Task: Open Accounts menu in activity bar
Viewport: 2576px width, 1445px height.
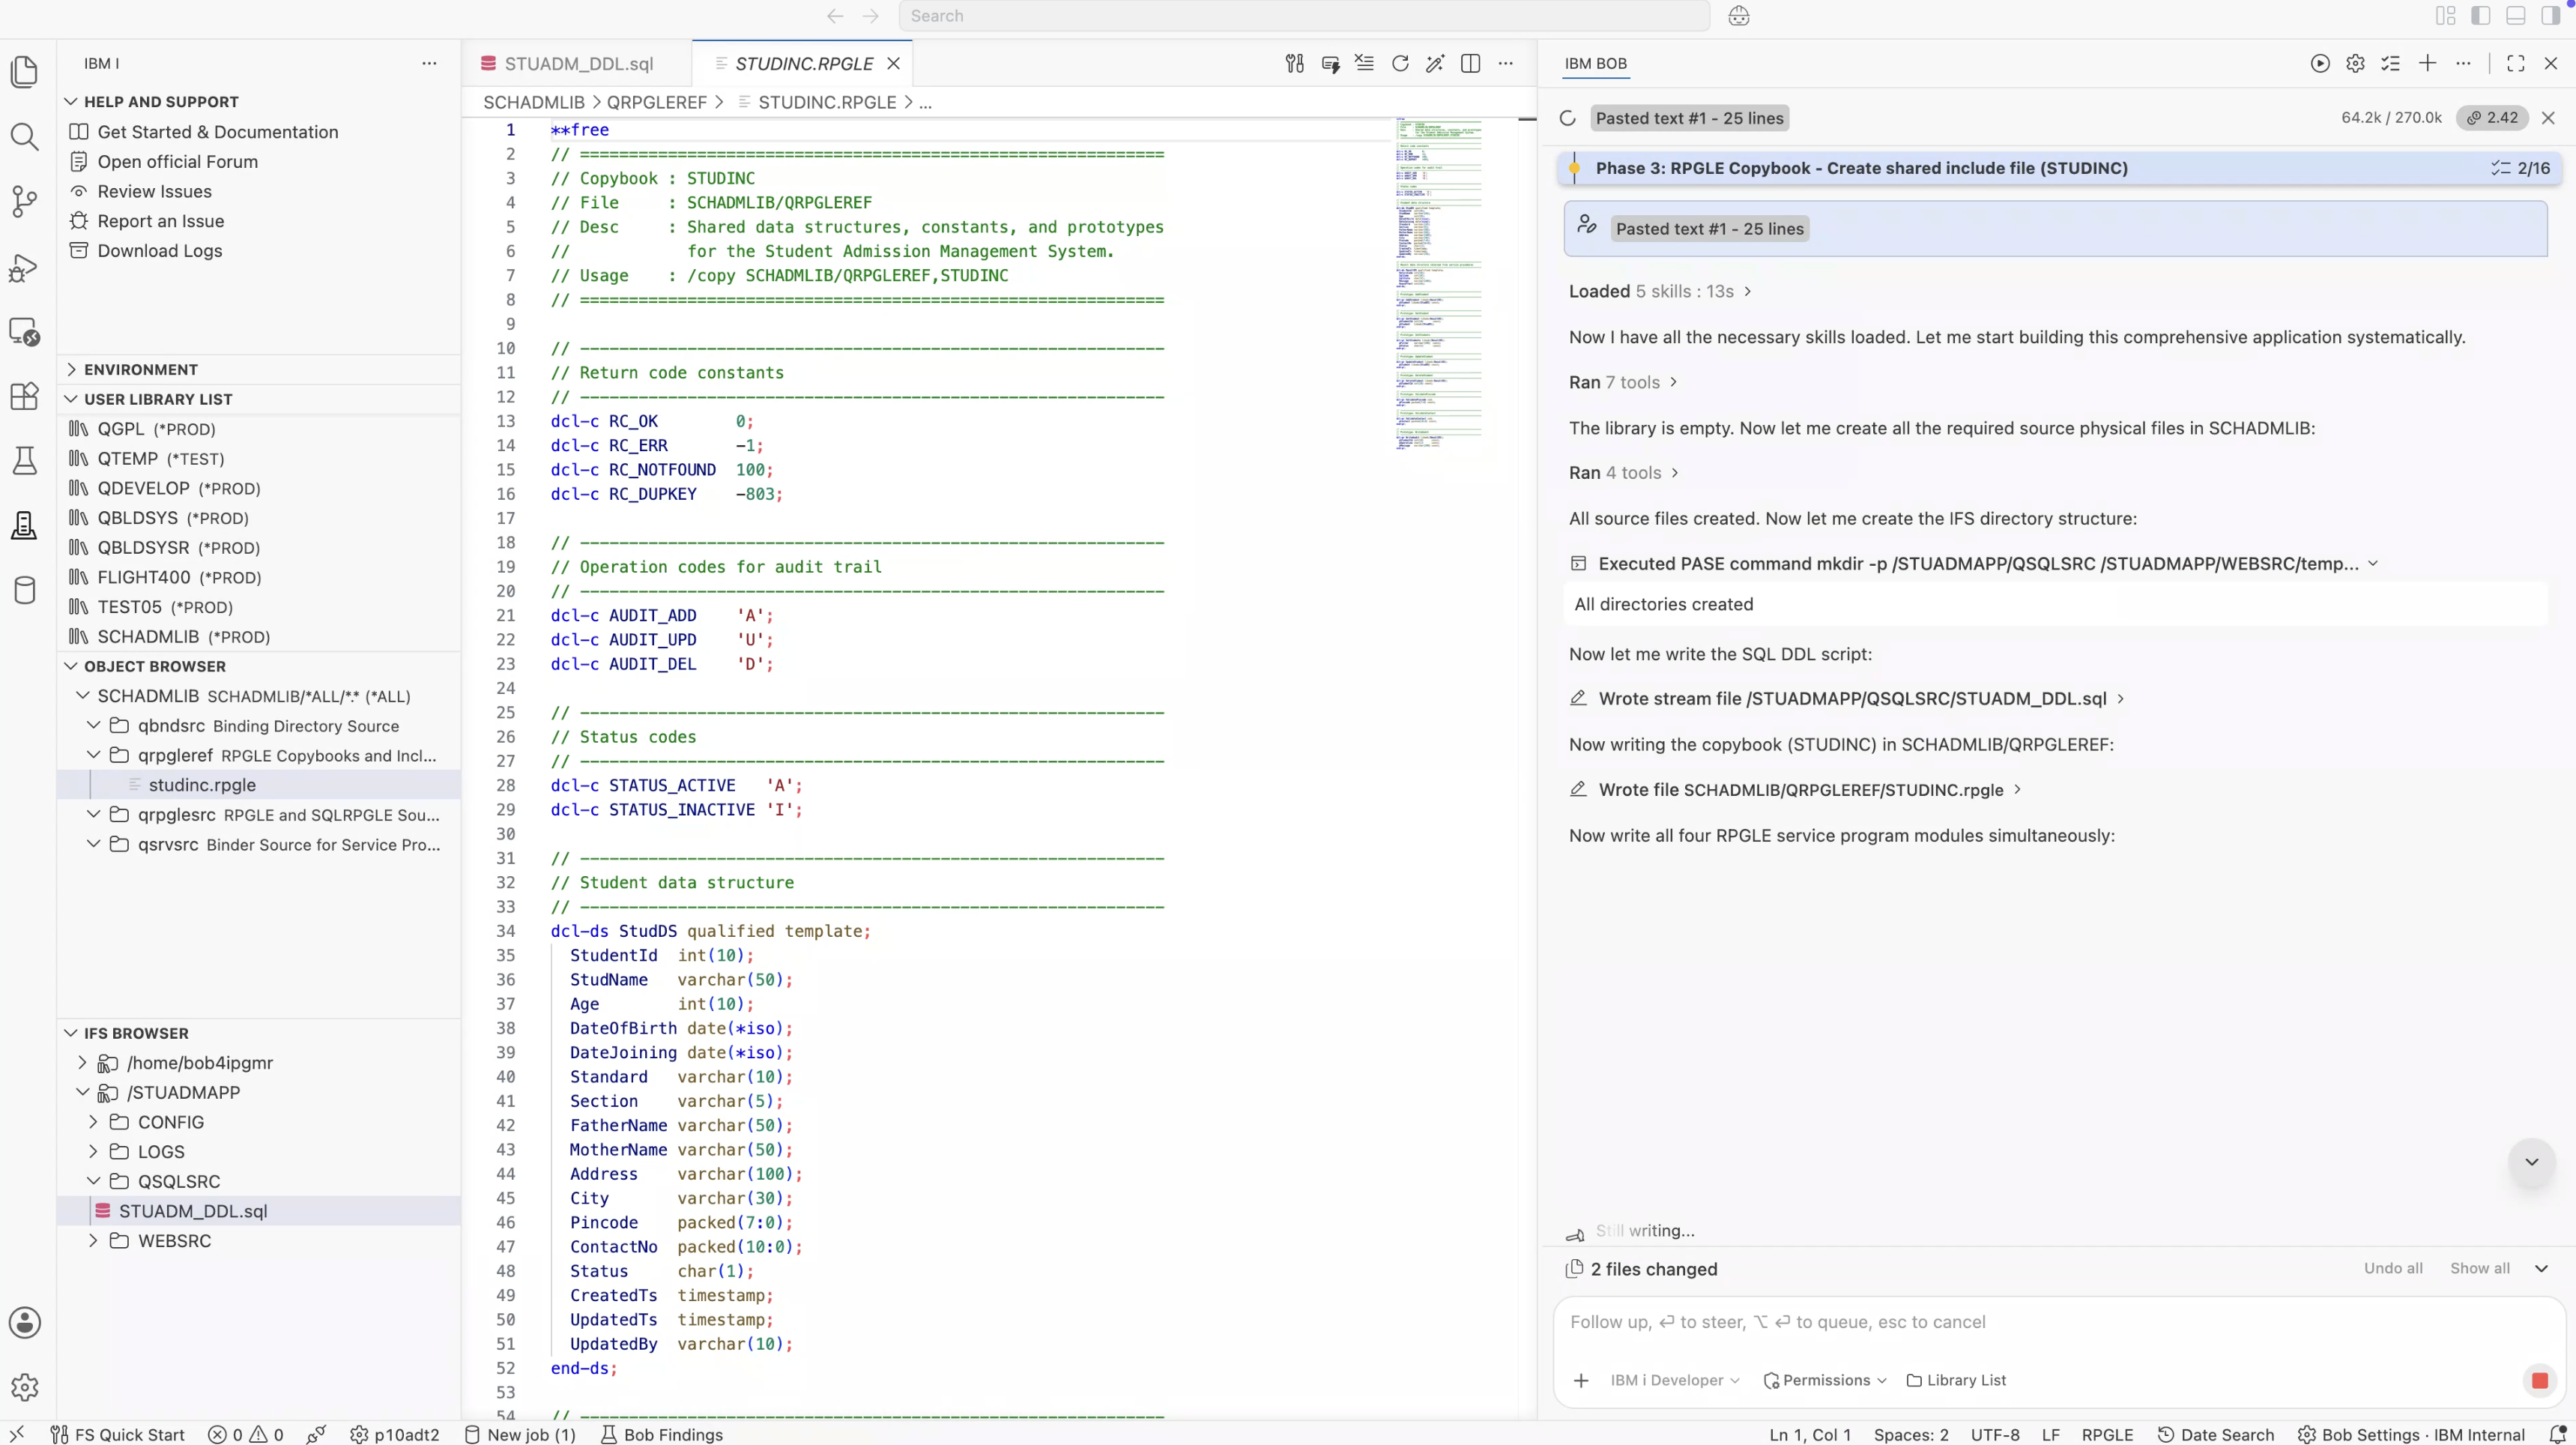Action: pyautogui.click(x=24, y=1322)
